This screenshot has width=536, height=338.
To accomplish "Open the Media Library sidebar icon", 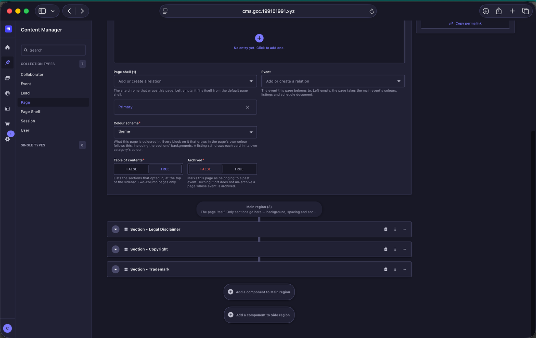I will click(x=8, y=78).
